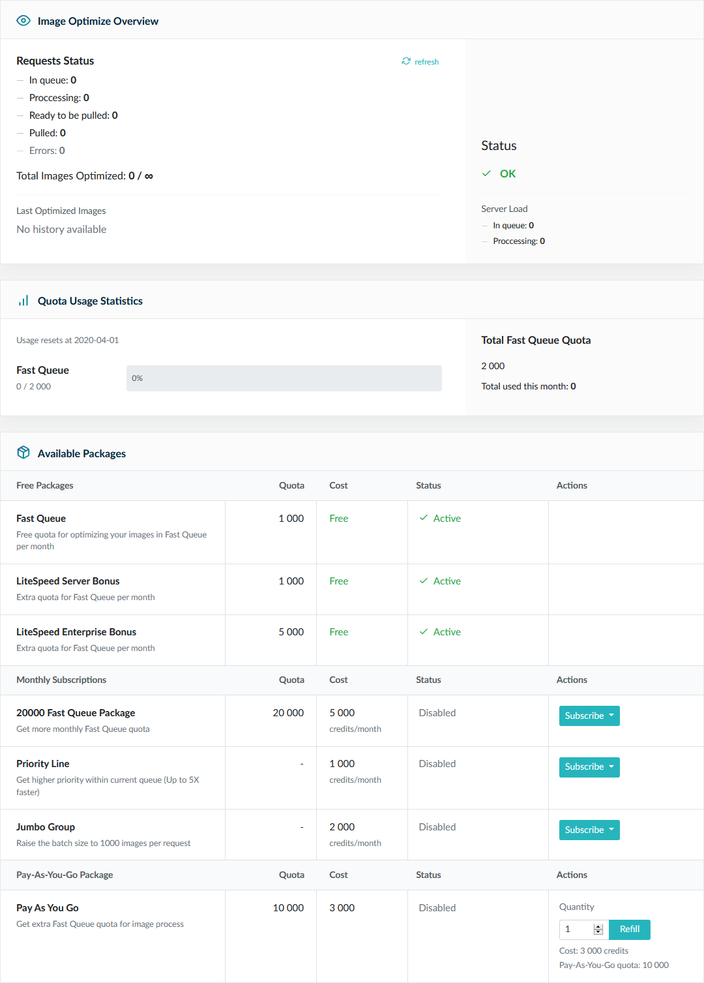Screen dimensions: 704x983
Task: Click the 5 000 quota for LiteSpeed Enterprise Bonus
Action: [x=291, y=631]
